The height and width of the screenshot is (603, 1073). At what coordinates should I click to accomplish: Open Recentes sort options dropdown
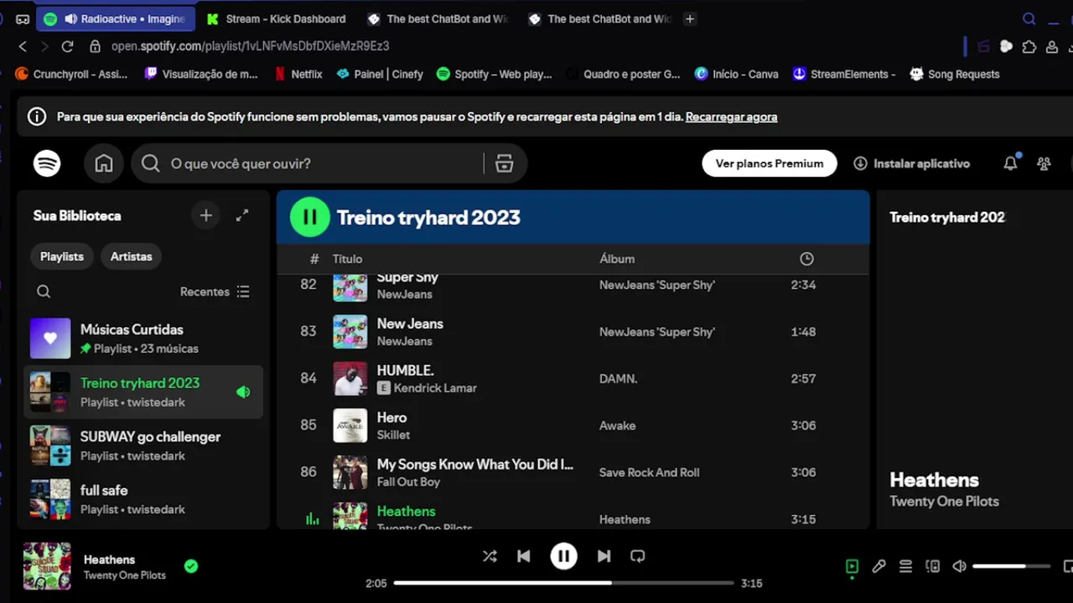pos(215,291)
